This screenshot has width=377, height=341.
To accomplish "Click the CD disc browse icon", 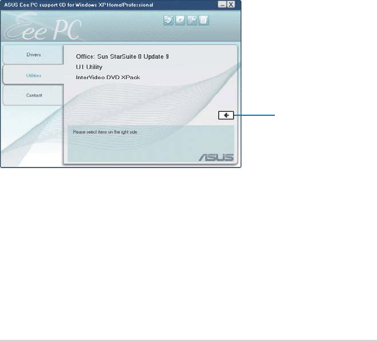I will pos(180,20).
